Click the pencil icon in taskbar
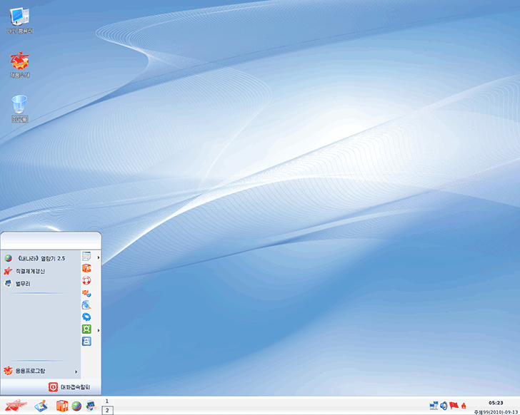 coord(41,406)
